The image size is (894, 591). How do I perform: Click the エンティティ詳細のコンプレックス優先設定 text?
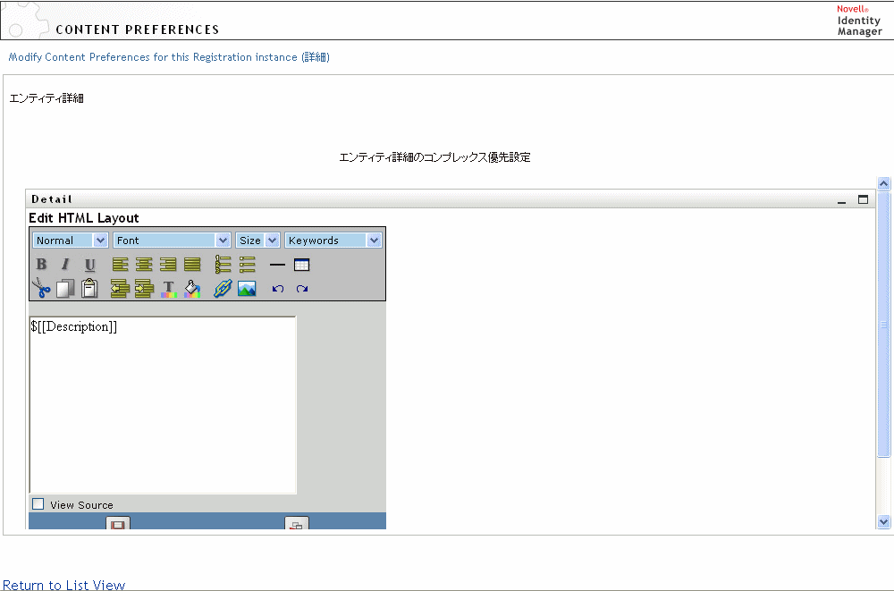(x=435, y=157)
